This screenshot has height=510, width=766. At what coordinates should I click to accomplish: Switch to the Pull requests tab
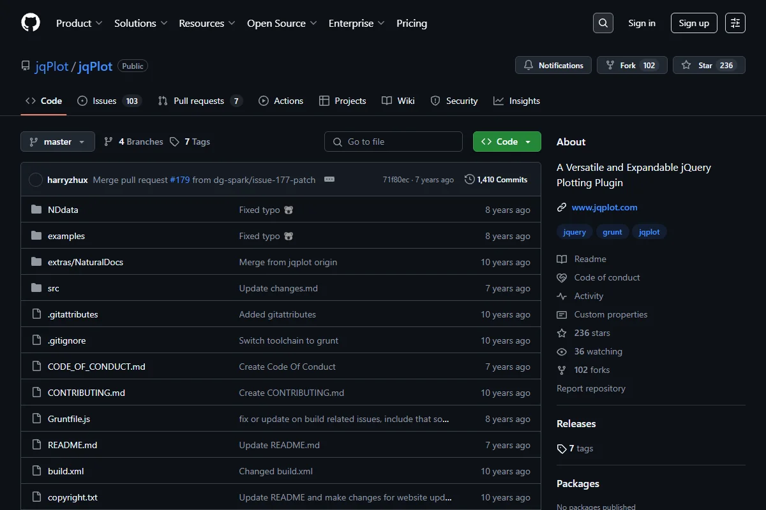tap(200, 101)
